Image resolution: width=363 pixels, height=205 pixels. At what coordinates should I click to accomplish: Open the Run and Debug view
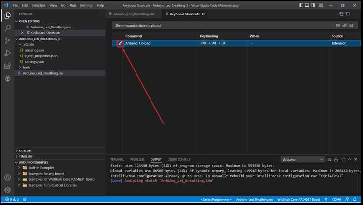coord(8,53)
